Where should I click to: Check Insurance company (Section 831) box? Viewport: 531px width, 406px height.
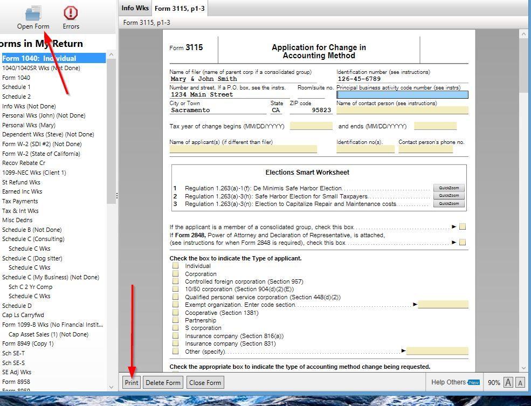coord(175,343)
